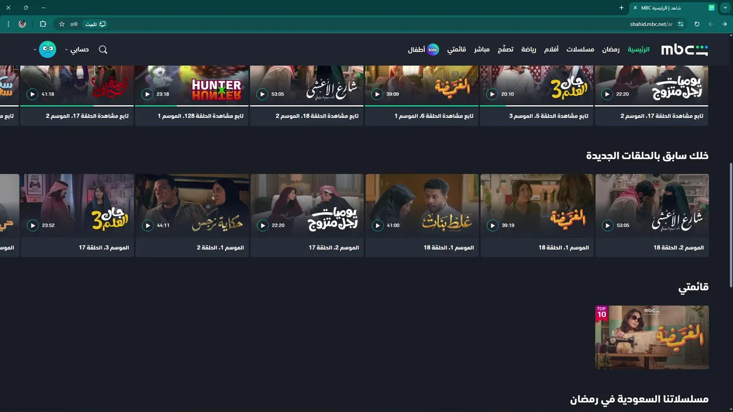
Task: Play continue-watching الغريضة episode 39:09
Action: click(377, 94)
